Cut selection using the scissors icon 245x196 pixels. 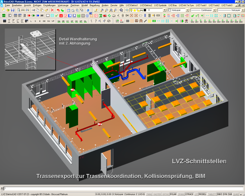pyautogui.click(x=33, y=10)
